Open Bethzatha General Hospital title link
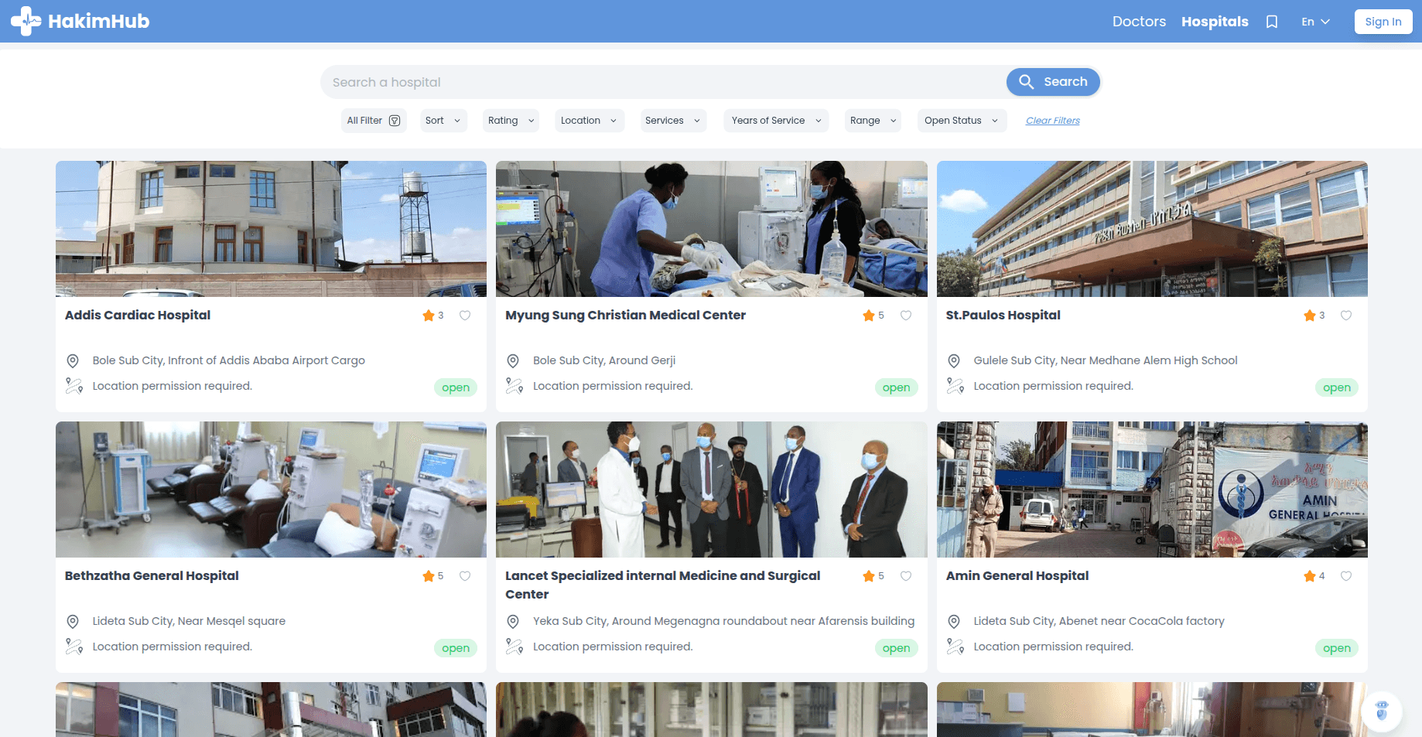The image size is (1422, 737). [152, 576]
